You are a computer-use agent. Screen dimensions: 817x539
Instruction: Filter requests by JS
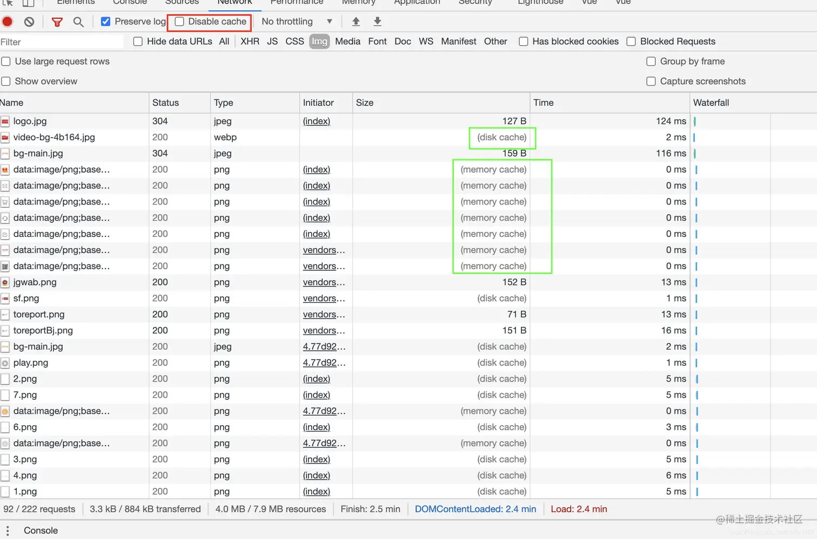tap(272, 42)
